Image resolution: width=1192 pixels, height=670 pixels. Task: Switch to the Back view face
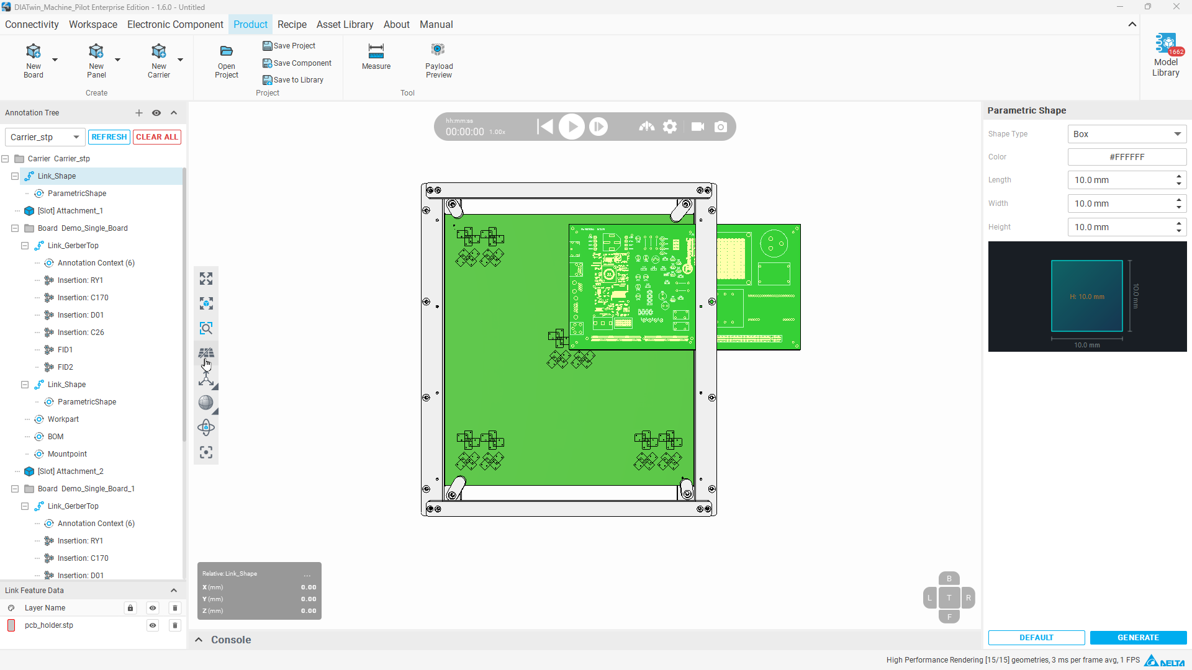[x=949, y=579]
